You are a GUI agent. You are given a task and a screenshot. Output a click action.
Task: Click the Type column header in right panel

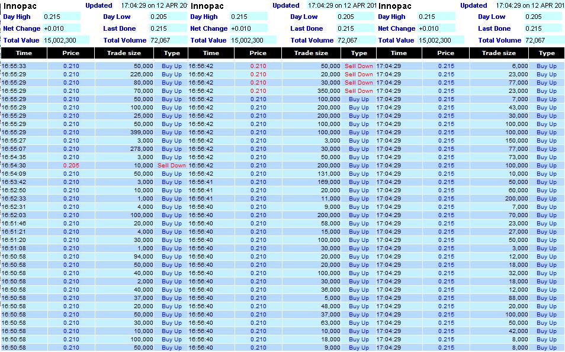(x=547, y=53)
